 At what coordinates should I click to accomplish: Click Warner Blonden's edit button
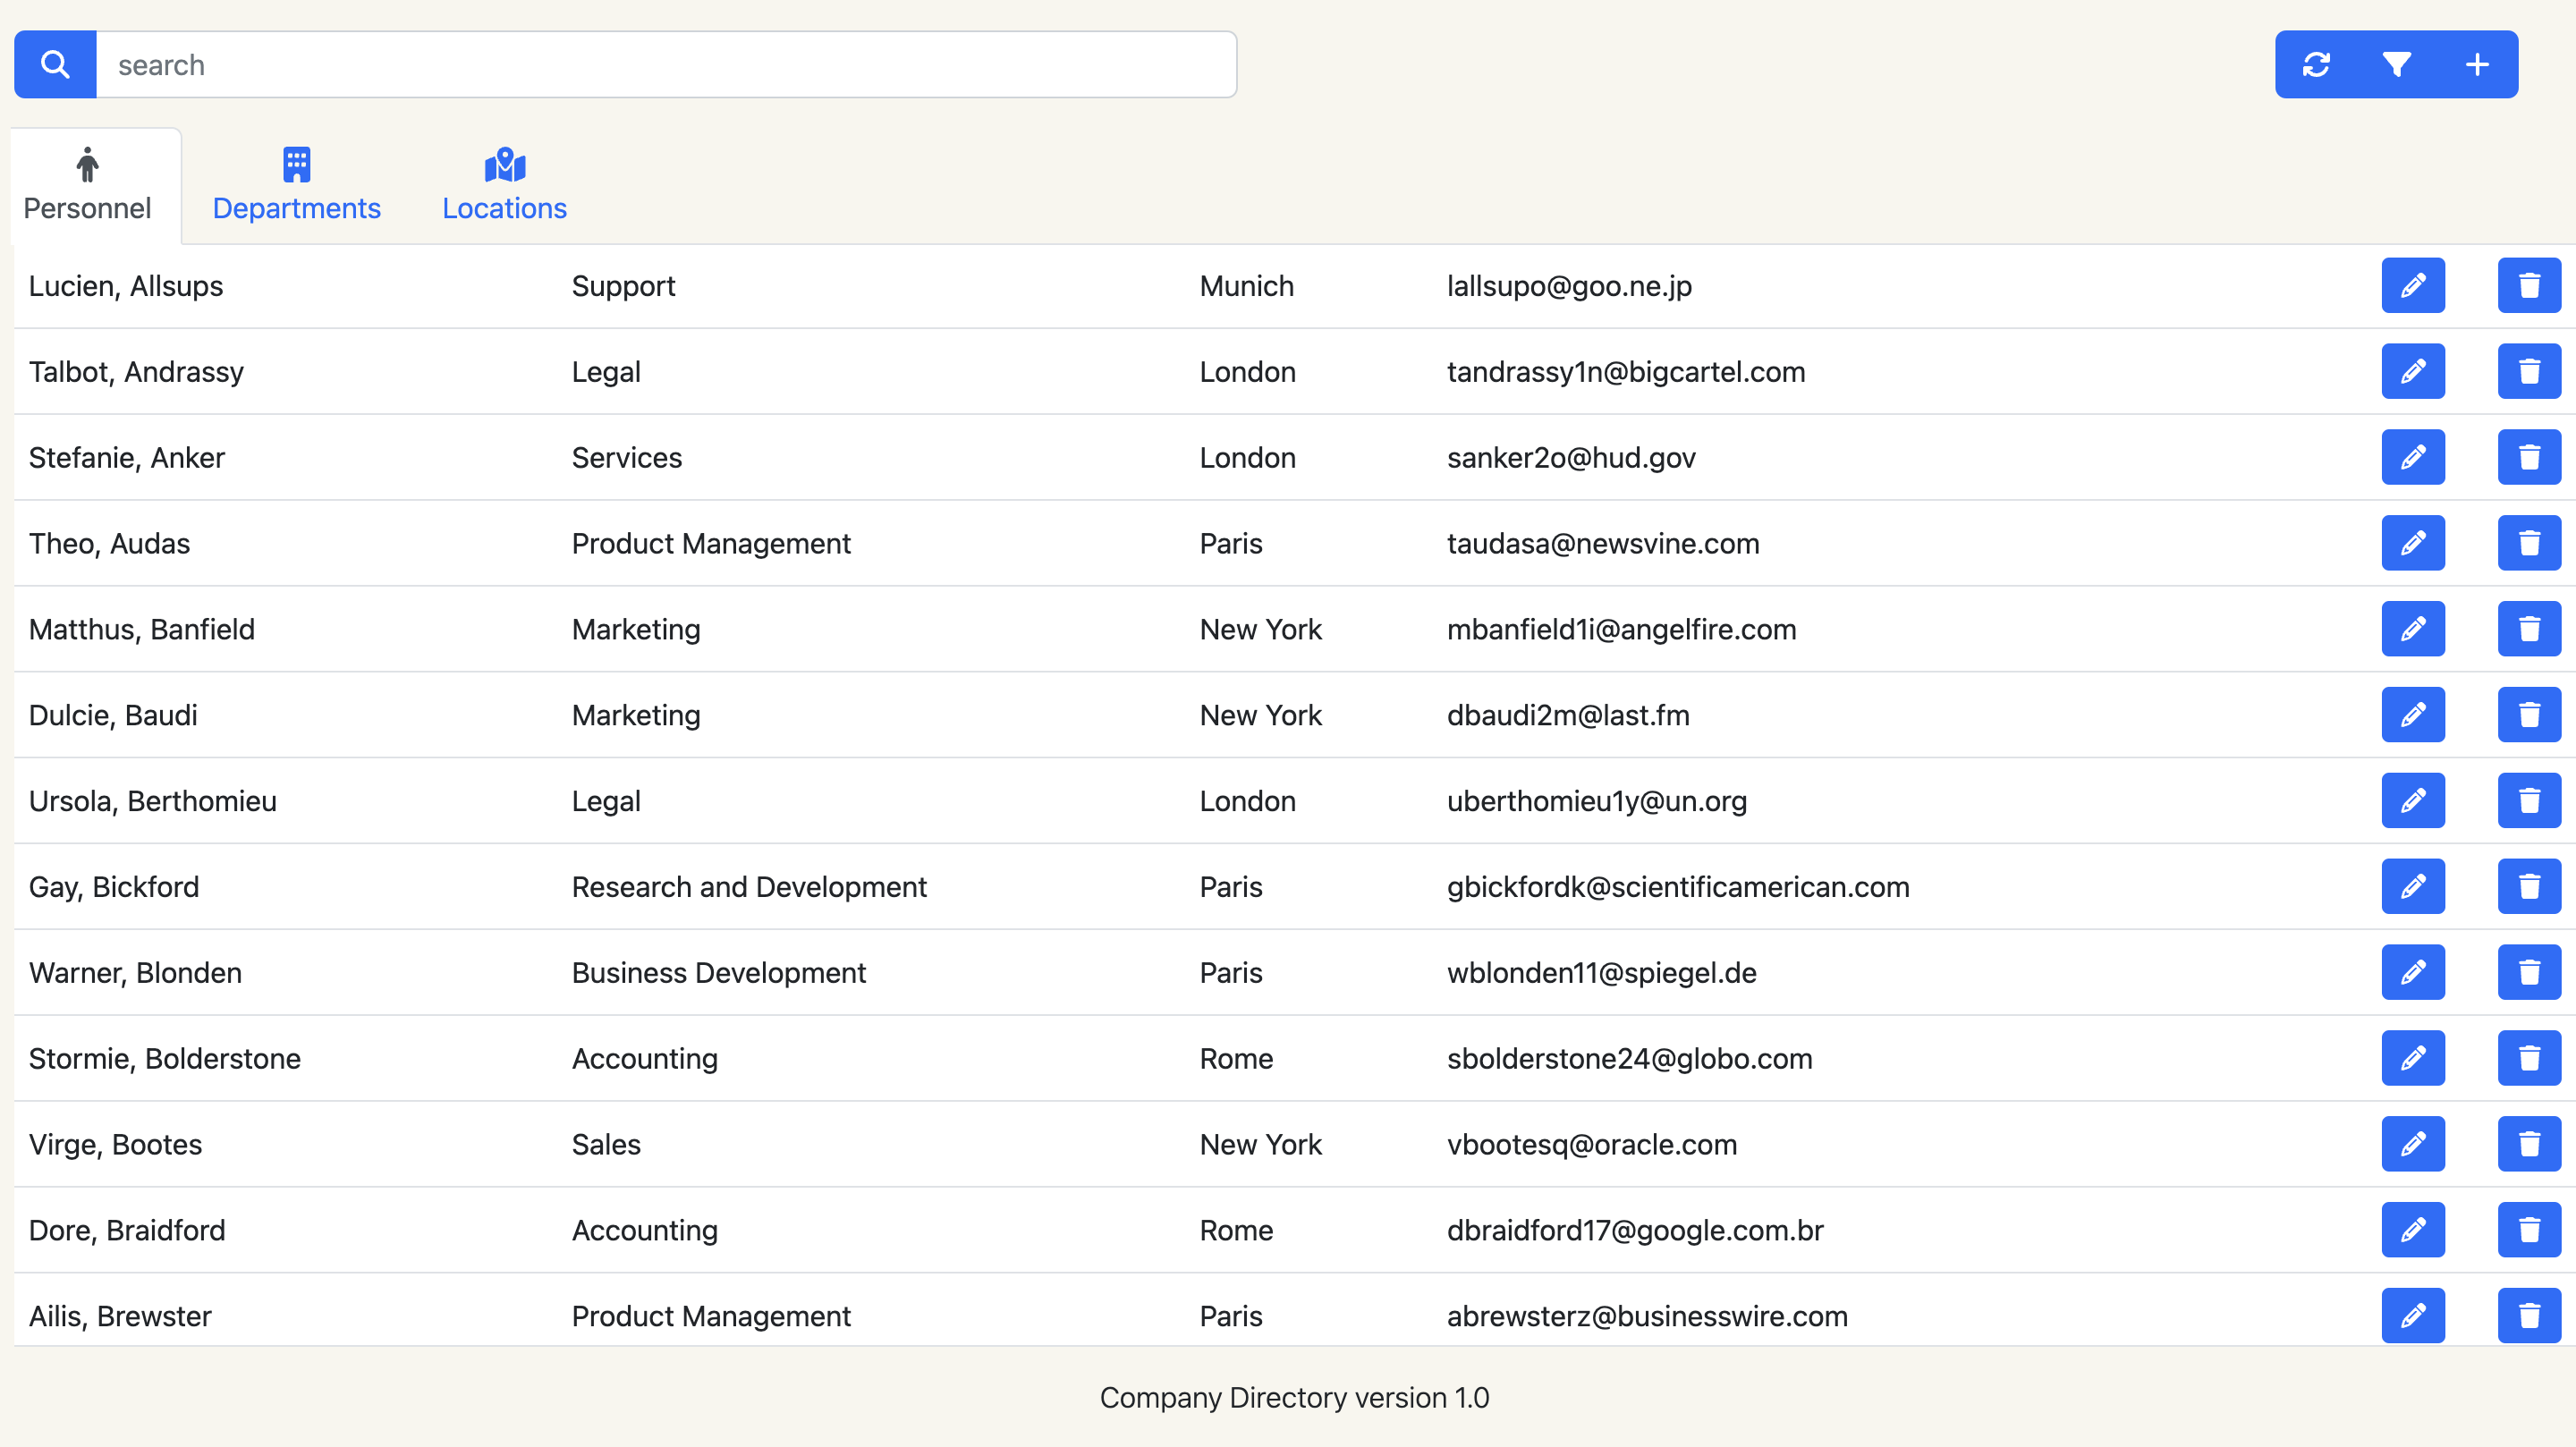pyautogui.click(x=2412, y=973)
